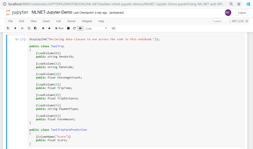Image resolution: width=253 pixels, height=149 pixels.
Task: Move selected cell up with the up arrow
Action: 43,28
